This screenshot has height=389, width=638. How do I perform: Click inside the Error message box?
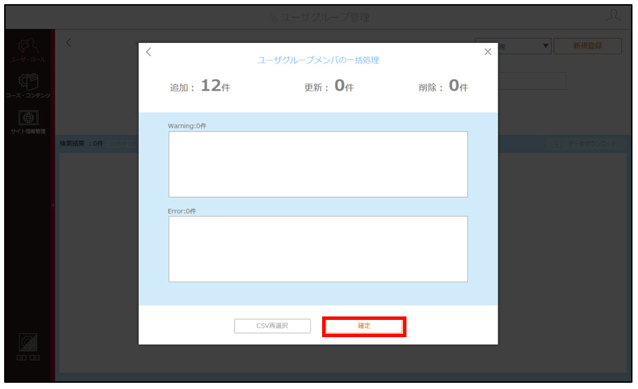[318, 249]
